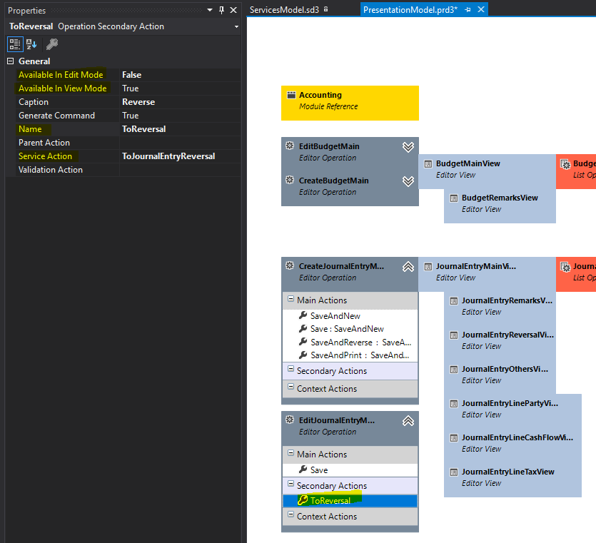Click the JournalEntryReversalView icon

[x=454, y=335]
